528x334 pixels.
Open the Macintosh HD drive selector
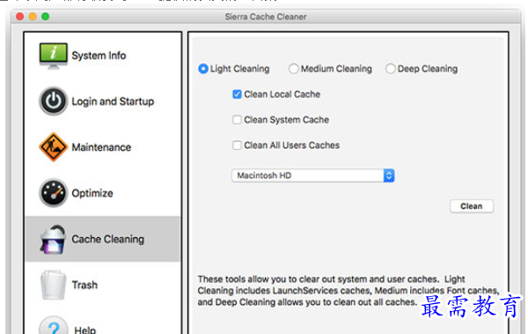(x=312, y=175)
